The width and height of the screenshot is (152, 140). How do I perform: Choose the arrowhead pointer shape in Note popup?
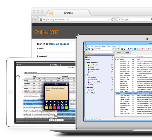(x=50, y=102)
